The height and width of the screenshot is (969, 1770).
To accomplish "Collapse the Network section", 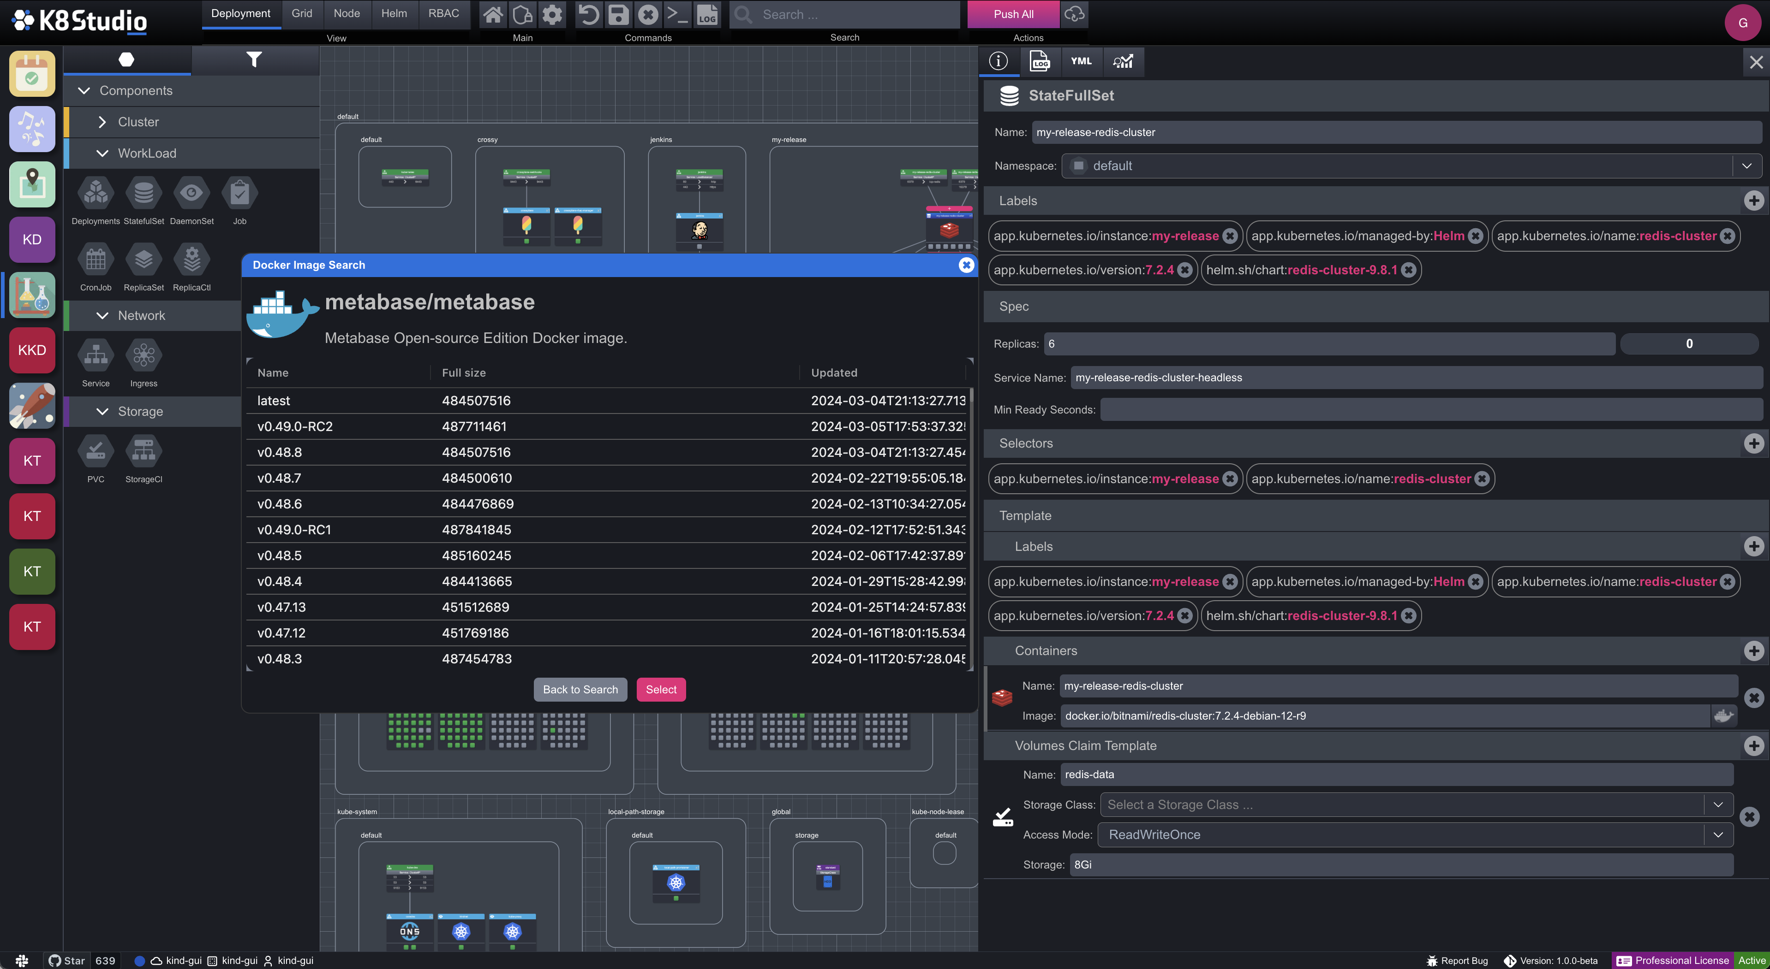I will 102,316.
